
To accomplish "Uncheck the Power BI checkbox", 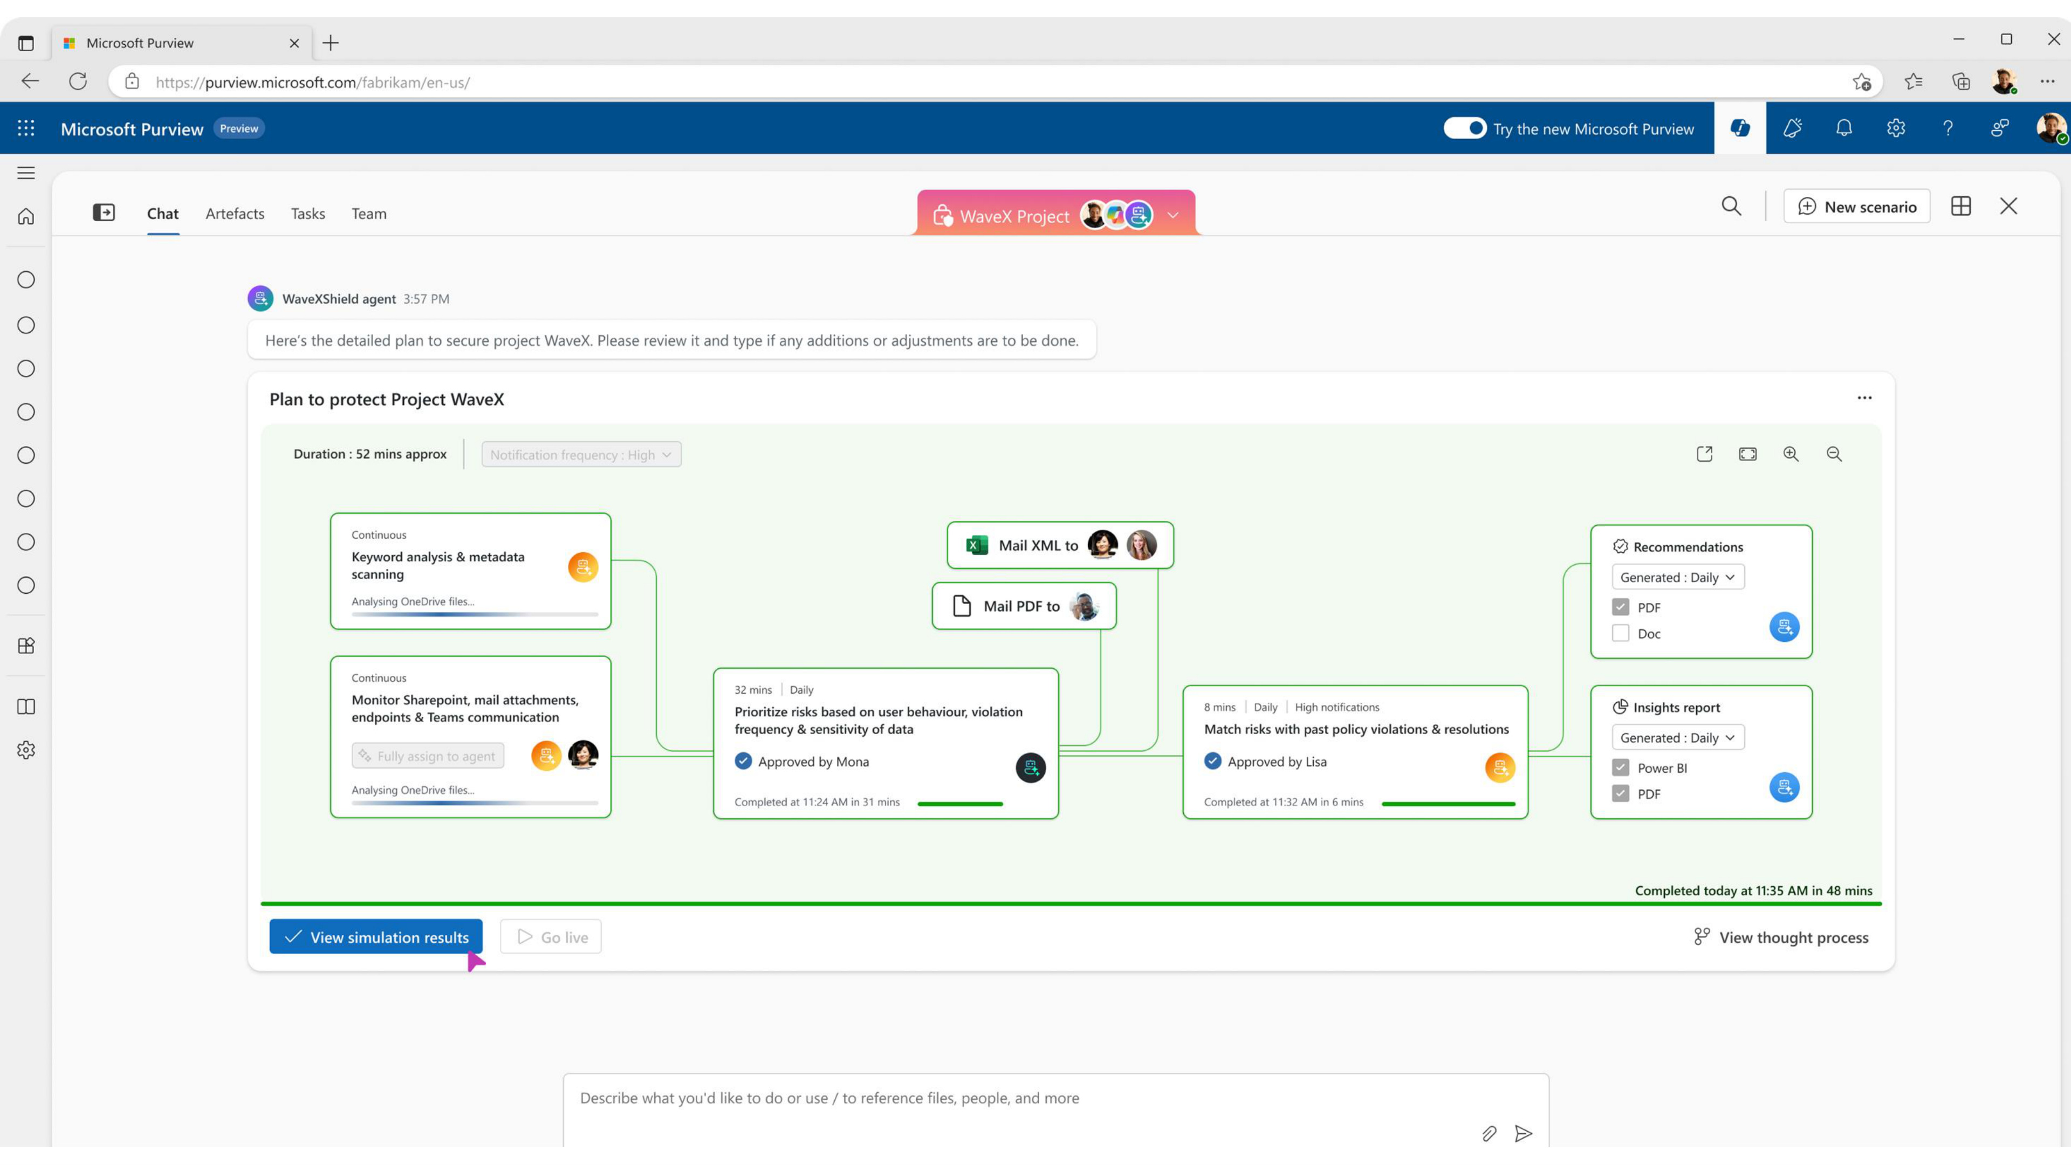I will pyautogui.click(x=1620, y=768).
